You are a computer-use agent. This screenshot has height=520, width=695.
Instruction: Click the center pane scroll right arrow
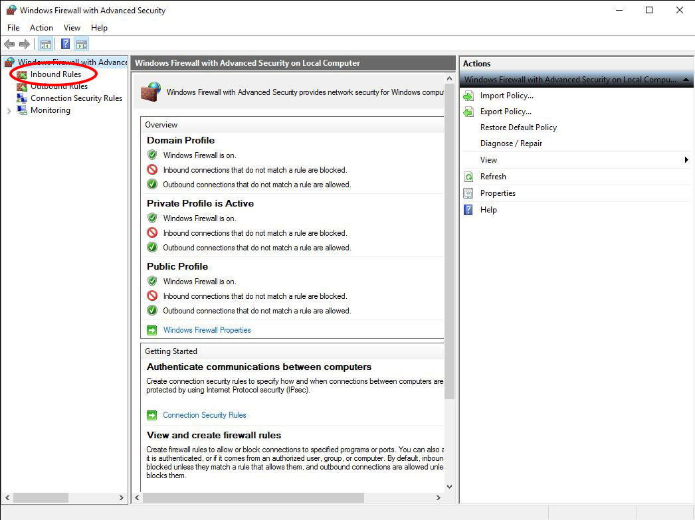click(x=439, y=498)
